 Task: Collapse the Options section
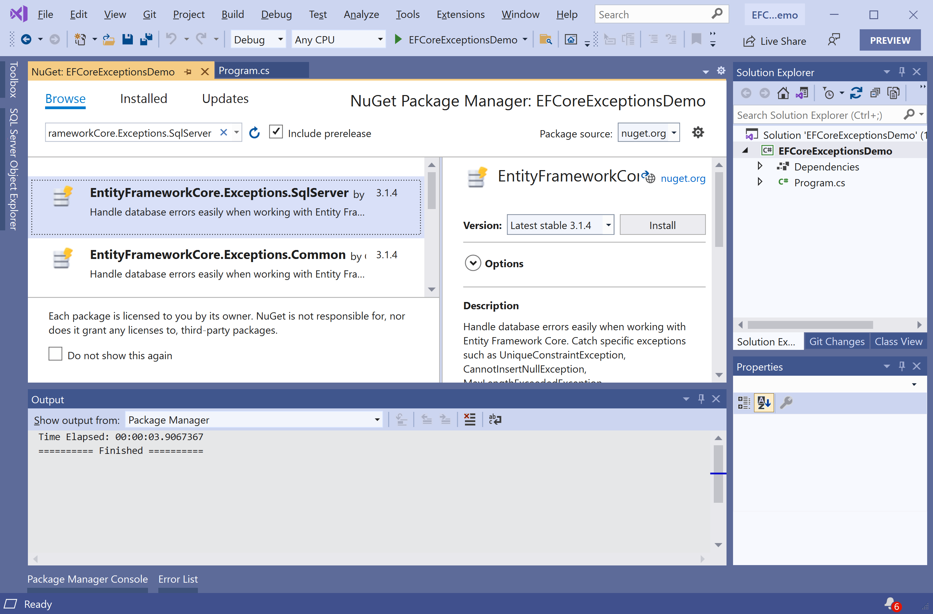coord(473,263)
